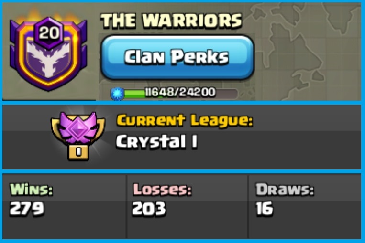Open the Wins statistic panel
The height and width of the screenshot is (243, 365).
click(65, 206)
